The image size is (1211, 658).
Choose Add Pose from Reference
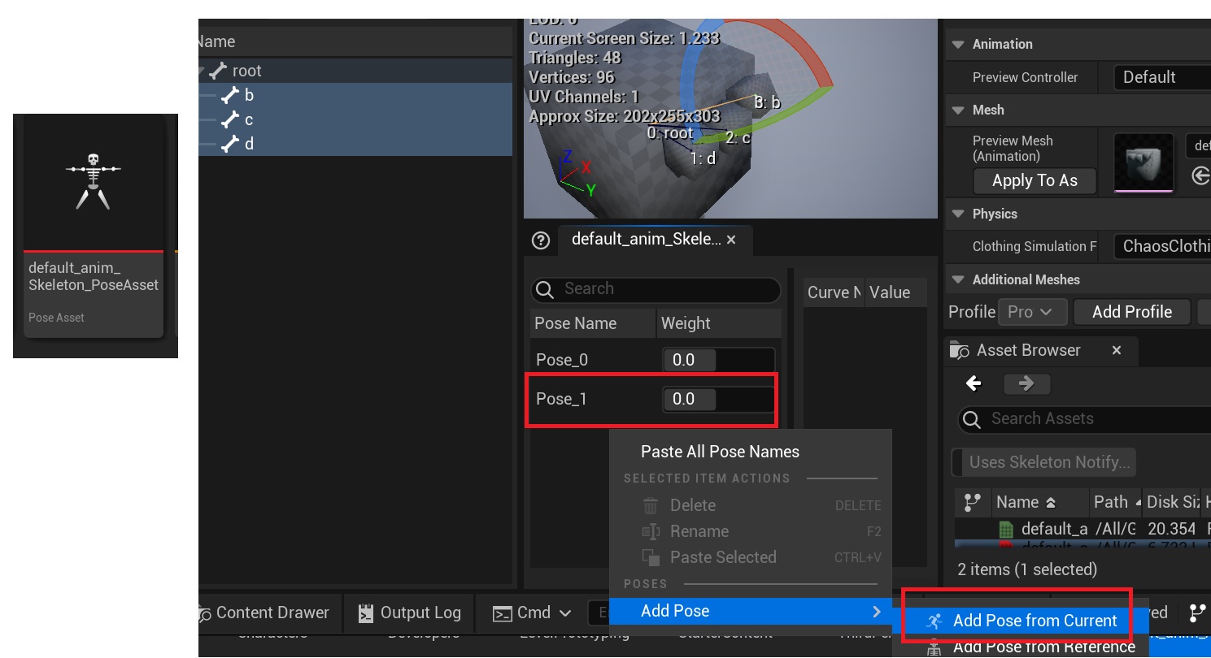pos(1021,647)
